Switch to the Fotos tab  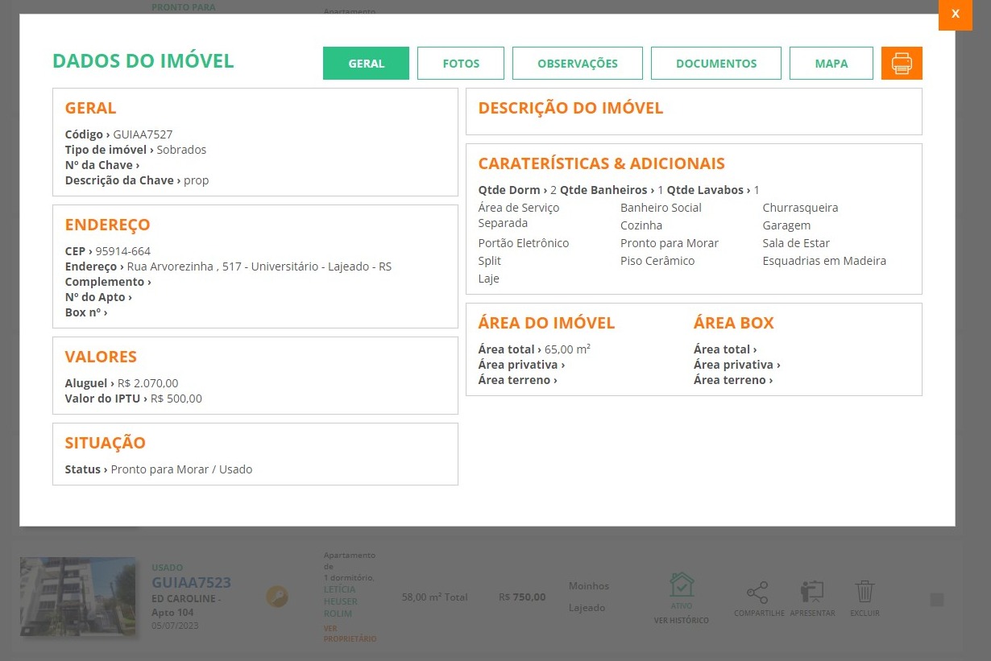[x=461, y=64]
